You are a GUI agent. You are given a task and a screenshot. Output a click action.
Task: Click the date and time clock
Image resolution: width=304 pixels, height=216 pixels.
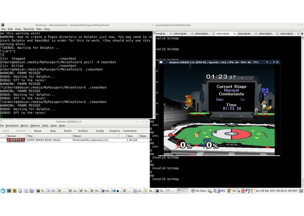[276, 191]
